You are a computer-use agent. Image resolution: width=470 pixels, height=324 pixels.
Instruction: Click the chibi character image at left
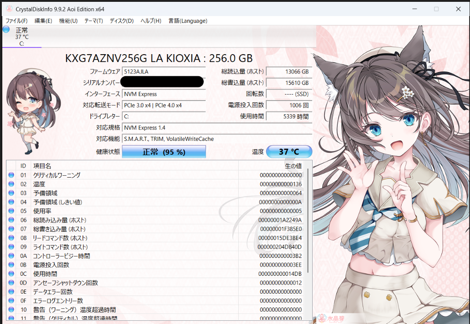tap(33, 112)
